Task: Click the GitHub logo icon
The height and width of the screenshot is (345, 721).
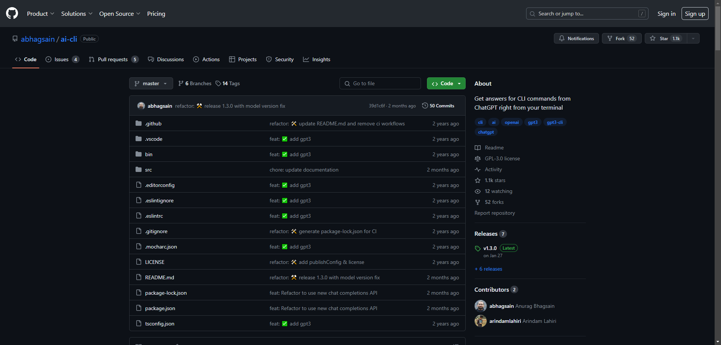Action: pos(12,14)
